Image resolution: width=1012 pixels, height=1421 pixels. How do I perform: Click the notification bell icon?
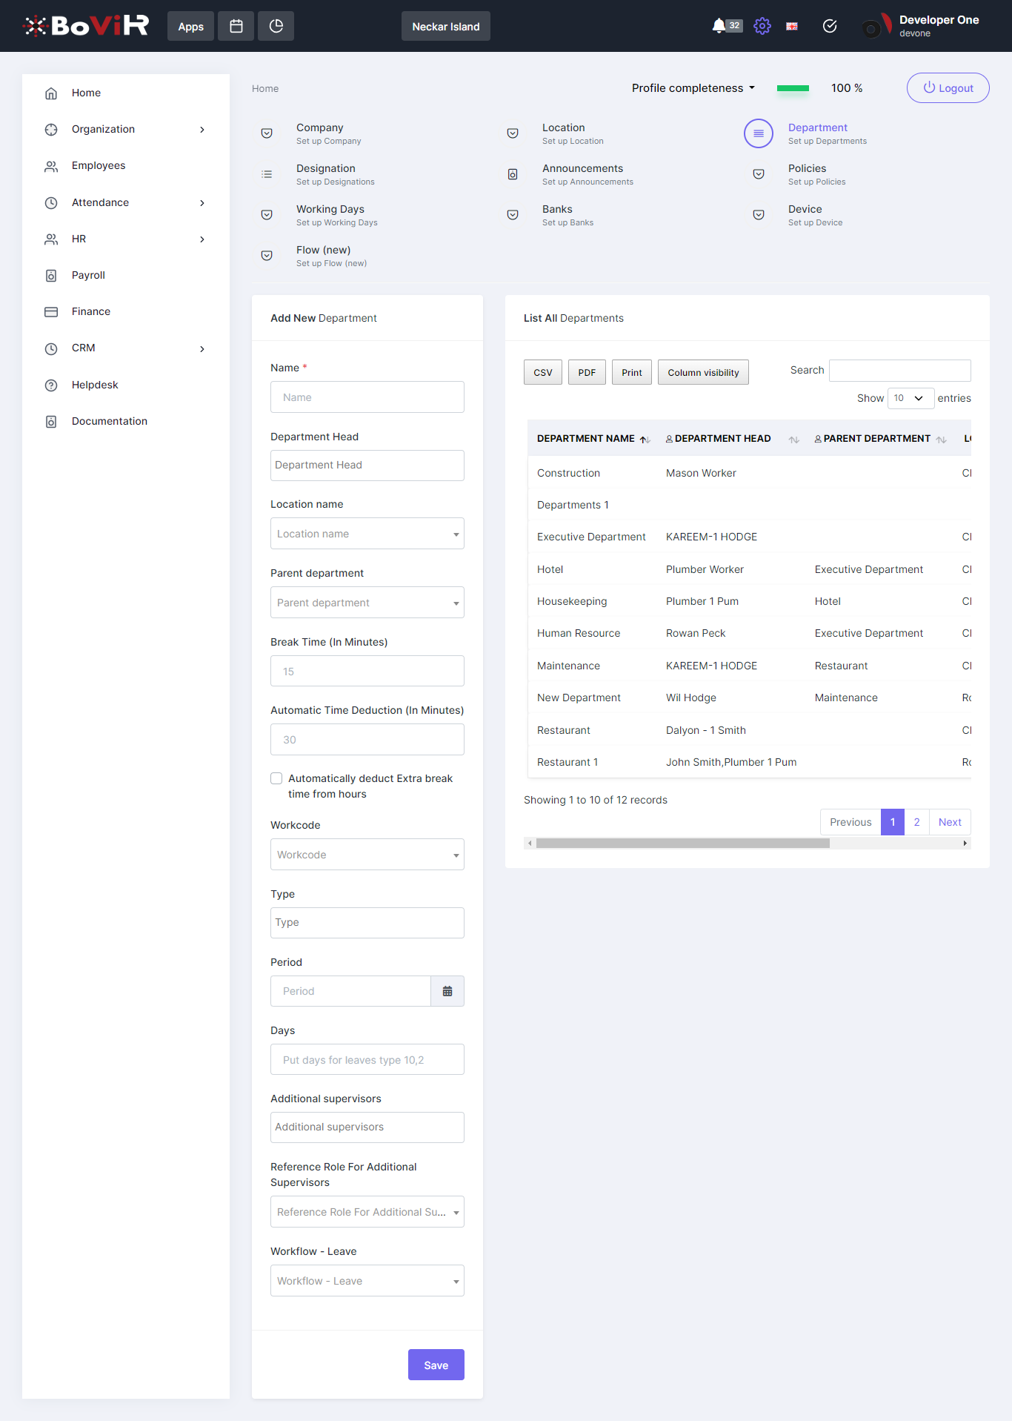718,26
